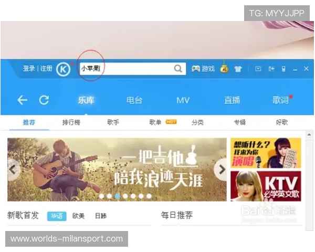
Task: Open the skin T-shirt icon
Action: (238, 69)
